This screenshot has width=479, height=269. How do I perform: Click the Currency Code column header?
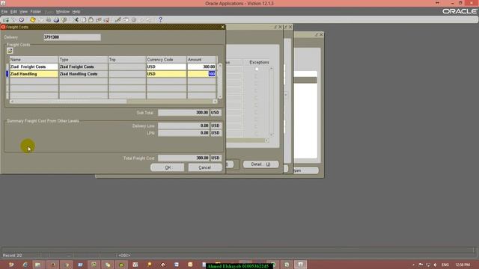point(166,60)
